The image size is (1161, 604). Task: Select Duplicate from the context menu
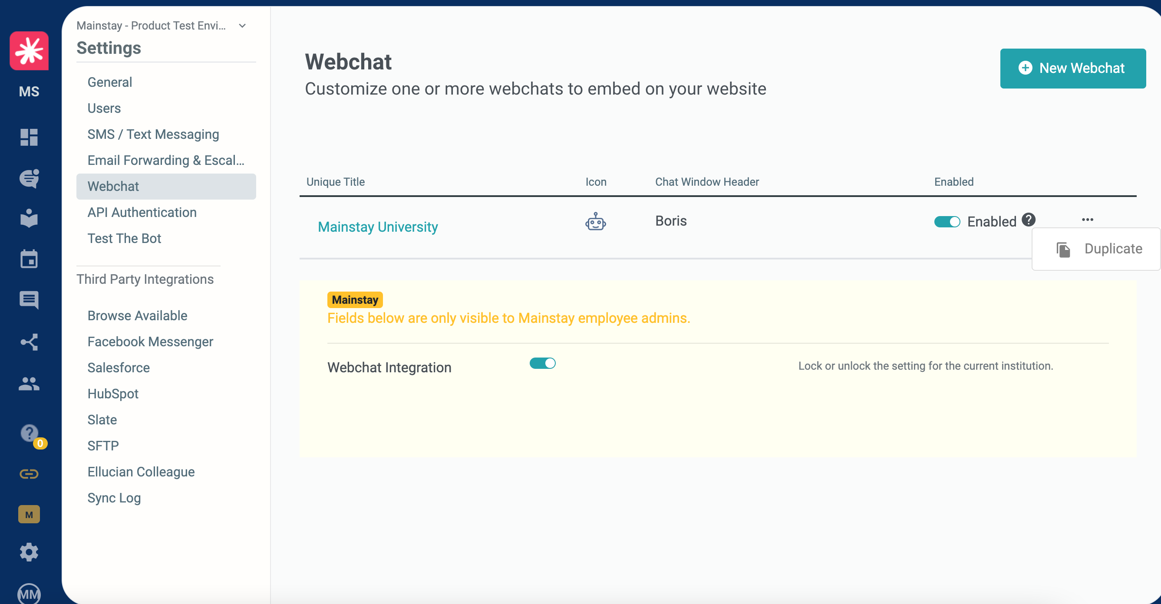[x=1099, y=249]
